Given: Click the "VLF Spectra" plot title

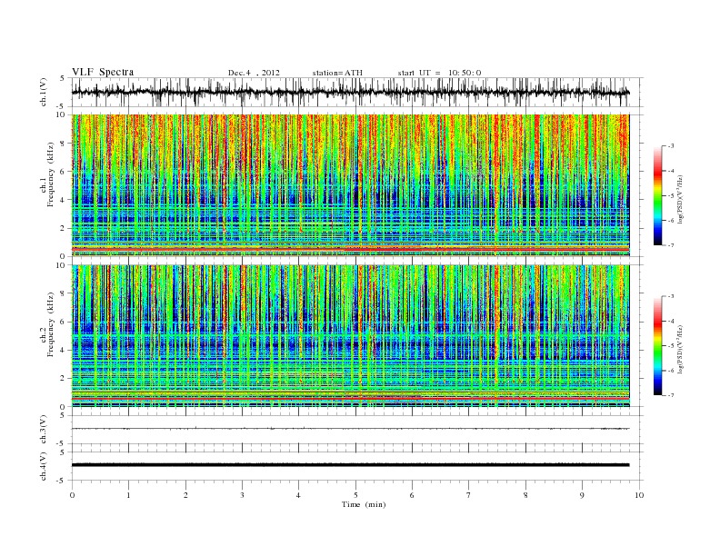Looking at the screenshot, I should coord(103,72).
